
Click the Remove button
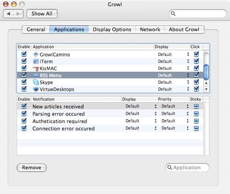tap(32, 167)
